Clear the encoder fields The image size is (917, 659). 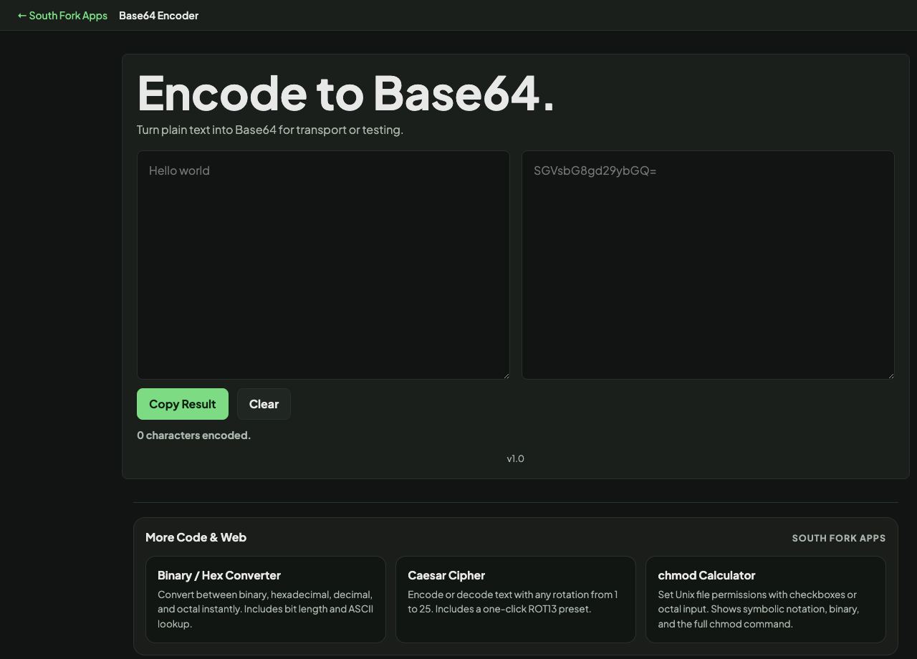(264, 404)
